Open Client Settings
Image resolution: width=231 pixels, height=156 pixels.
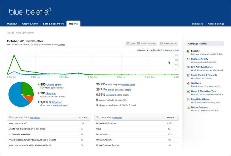(x=216, y=24)
